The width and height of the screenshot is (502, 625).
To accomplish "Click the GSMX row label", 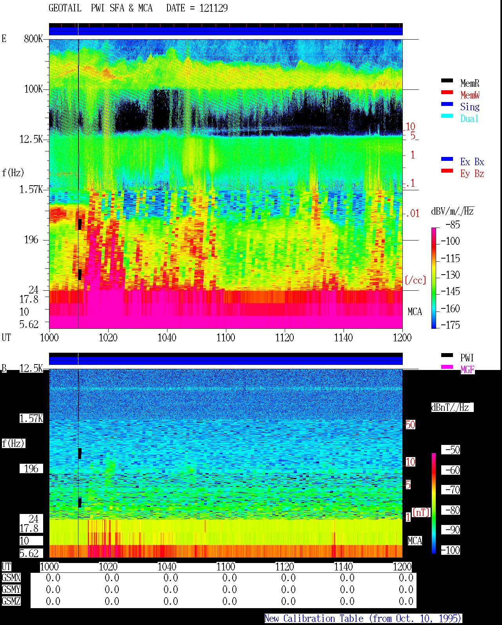I will coord(11,578).
